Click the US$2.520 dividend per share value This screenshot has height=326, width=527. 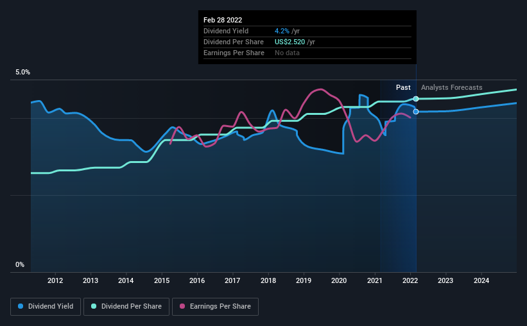pyautogui.click(x=289, y=42)
